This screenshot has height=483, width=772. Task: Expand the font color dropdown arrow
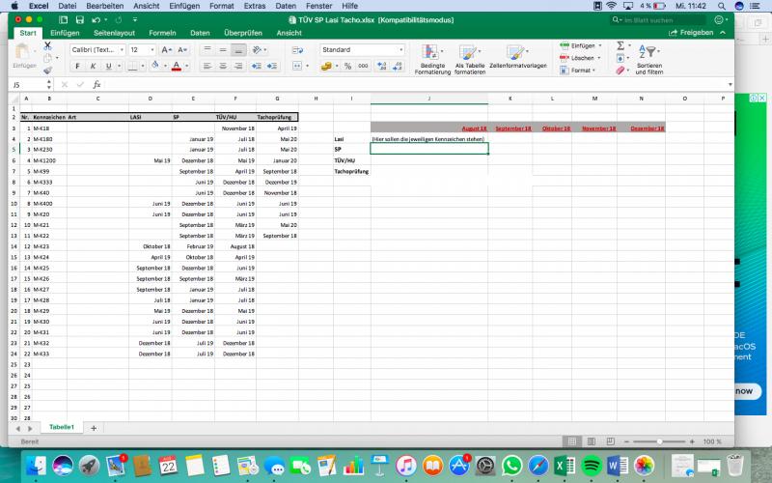(186, 66)
